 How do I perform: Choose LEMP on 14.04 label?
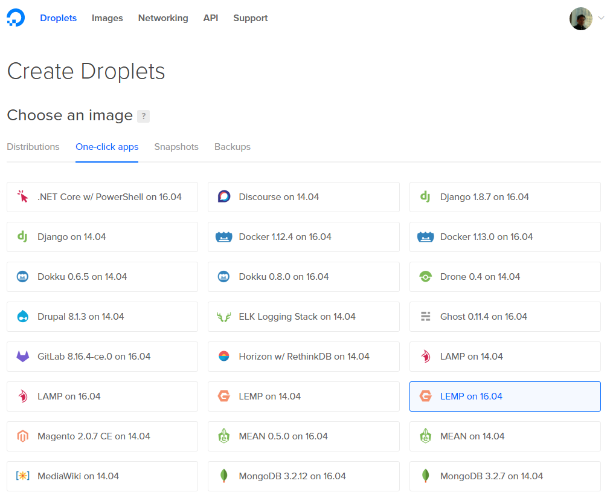pos(270,396)
